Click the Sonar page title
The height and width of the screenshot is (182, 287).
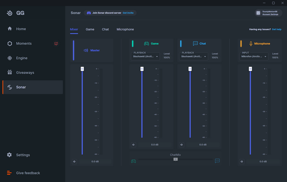click(75, 13)
